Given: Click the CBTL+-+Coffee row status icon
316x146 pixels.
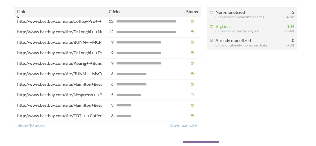Looking at the screenshot, I should [x=192, y=116].
